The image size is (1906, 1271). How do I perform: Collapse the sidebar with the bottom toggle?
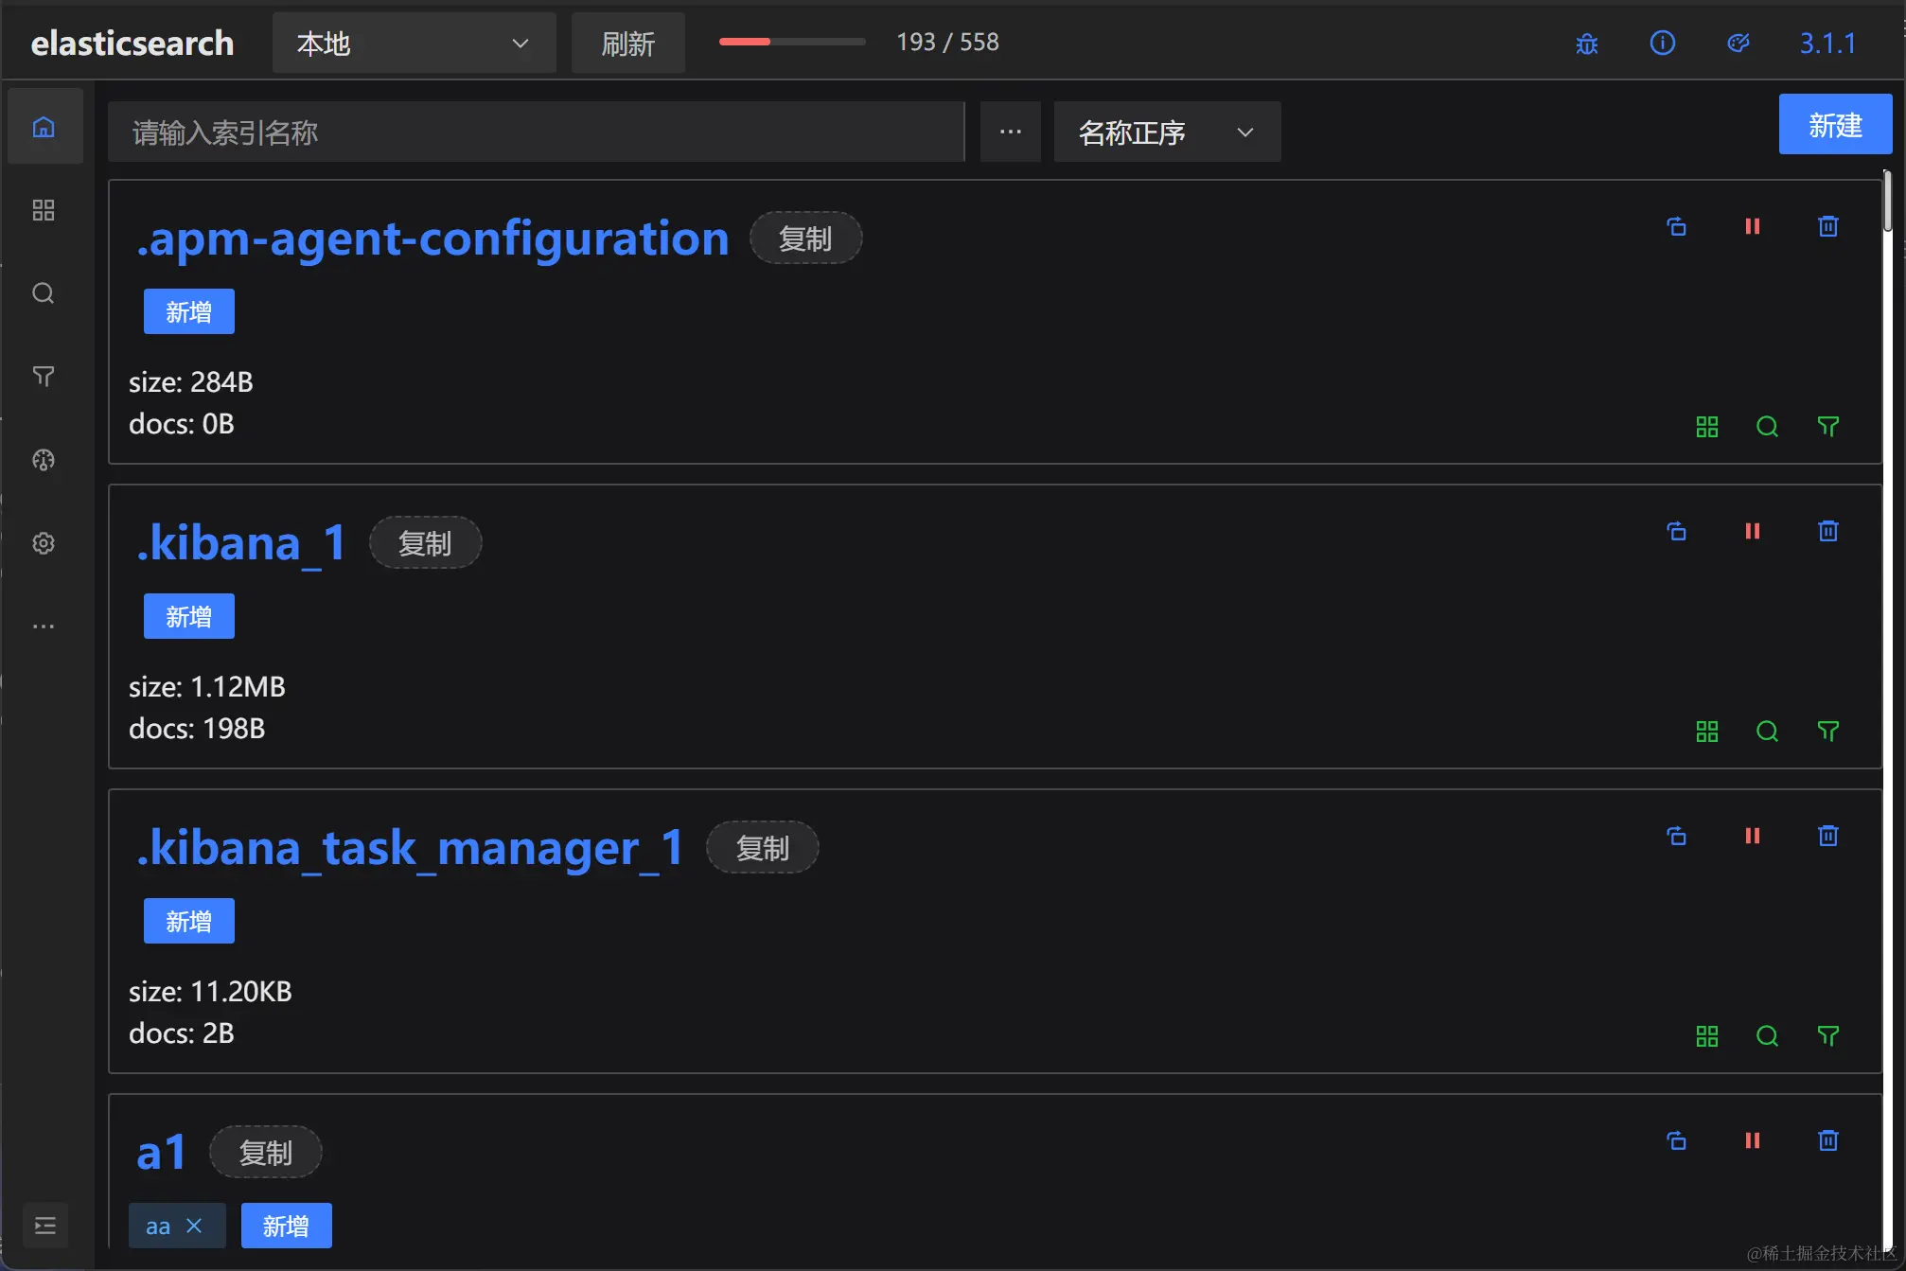[44, 1225]
